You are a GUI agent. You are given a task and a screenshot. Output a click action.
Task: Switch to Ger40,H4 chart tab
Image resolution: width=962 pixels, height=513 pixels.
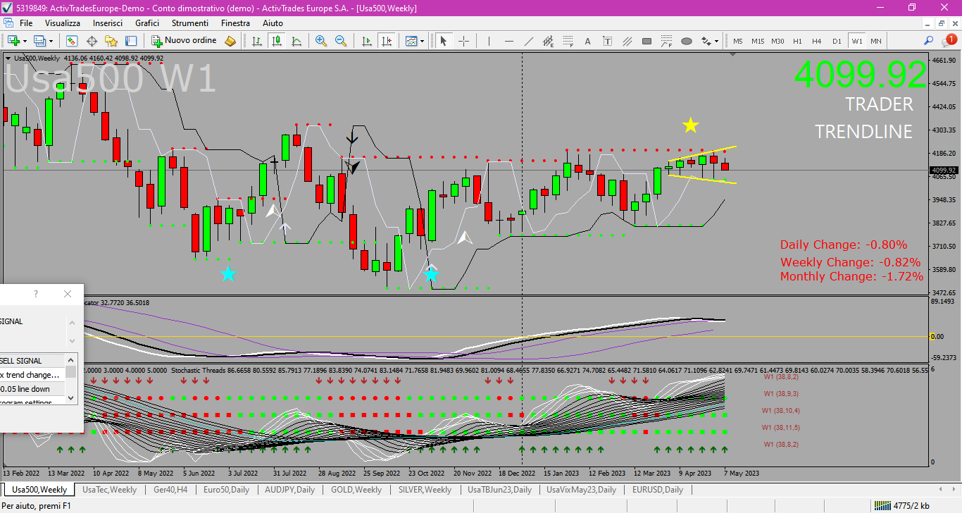tap(170, 490)
